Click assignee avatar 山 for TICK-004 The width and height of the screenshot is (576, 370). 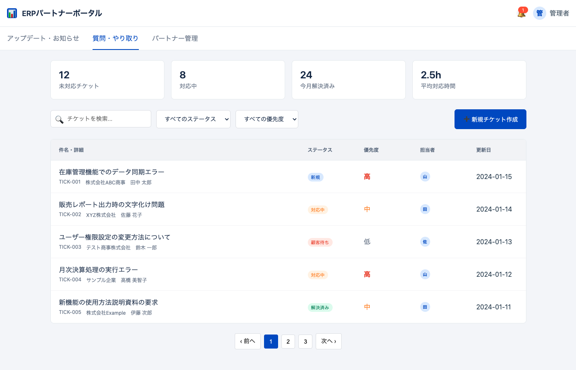(425, 274)
